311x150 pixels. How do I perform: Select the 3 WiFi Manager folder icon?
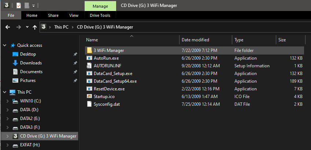click(x=89, y=50)
